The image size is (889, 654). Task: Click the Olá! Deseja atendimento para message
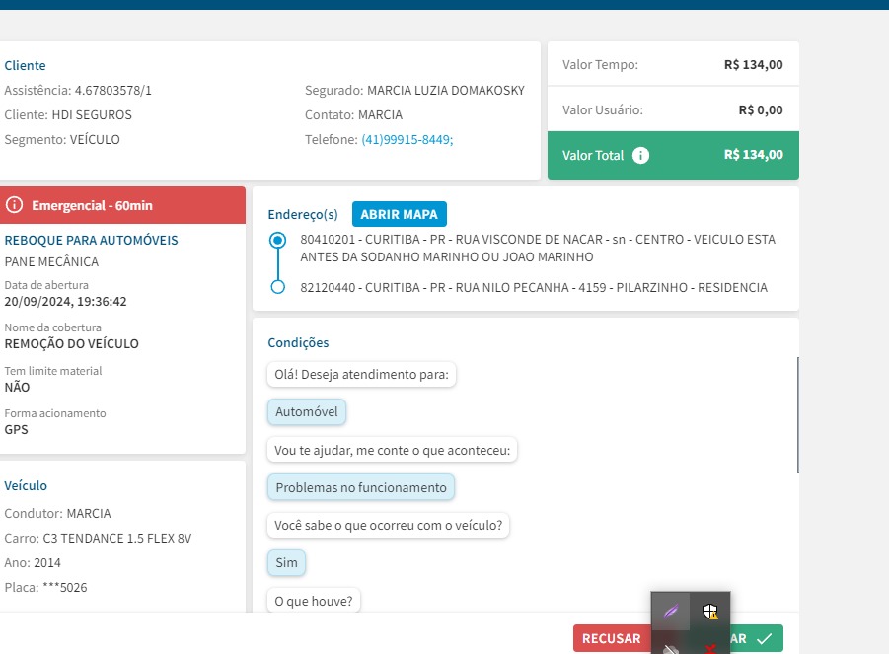[x=361, y=375]
